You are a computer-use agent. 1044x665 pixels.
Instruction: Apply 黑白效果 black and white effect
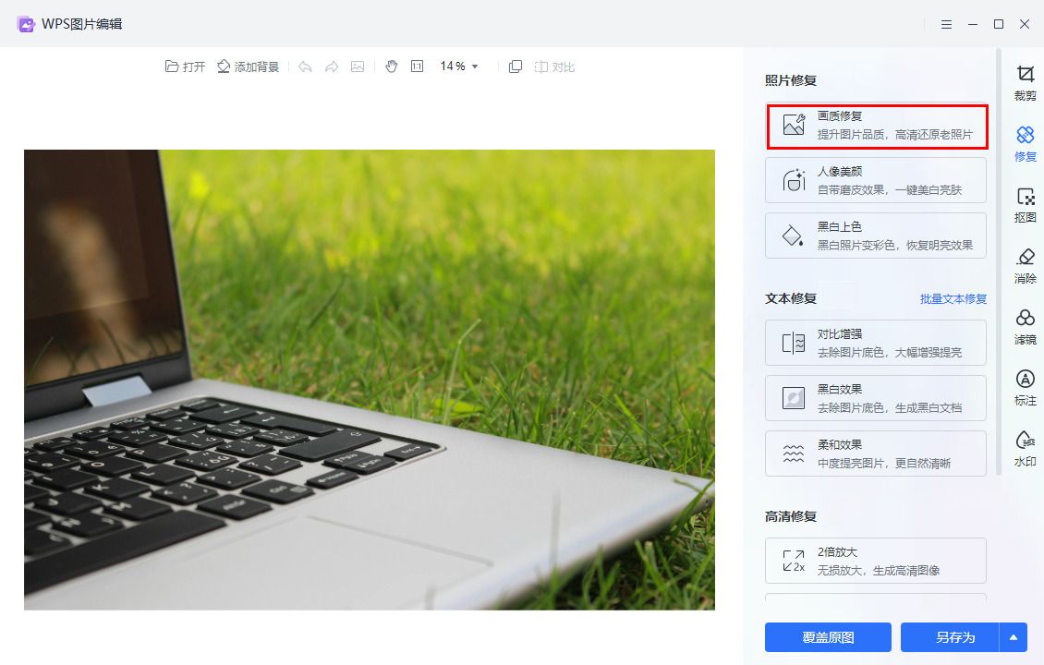(876, 398)
